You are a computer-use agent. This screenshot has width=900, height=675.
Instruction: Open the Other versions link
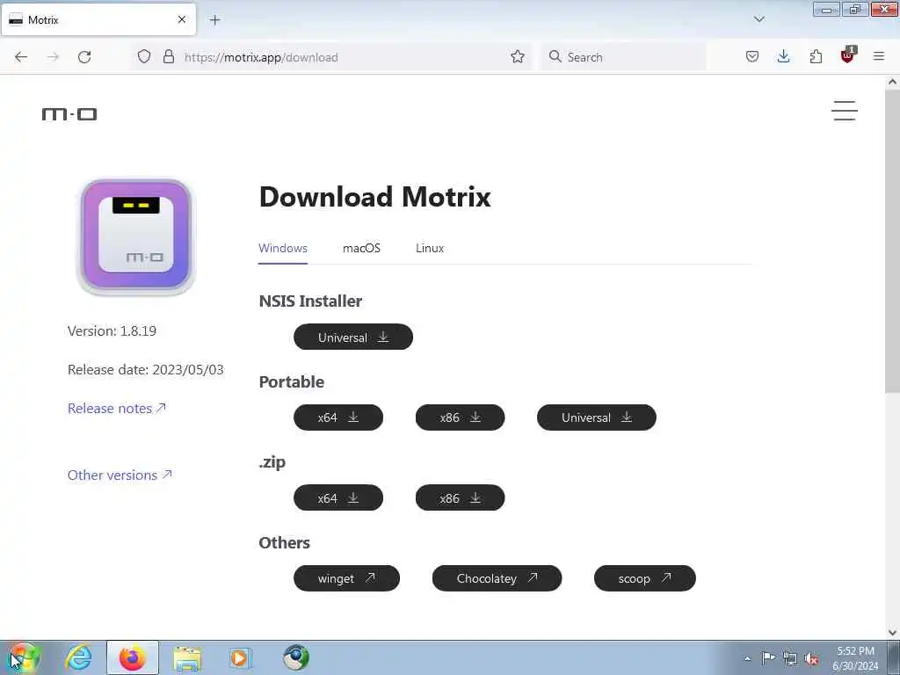click(120, 475)
